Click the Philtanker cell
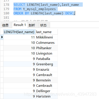Screen dimensions: 99x99 click(47, 48)
